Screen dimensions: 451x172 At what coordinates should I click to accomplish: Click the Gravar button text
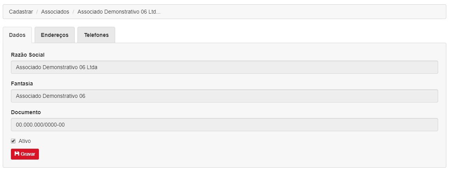[x=28, y=154]
